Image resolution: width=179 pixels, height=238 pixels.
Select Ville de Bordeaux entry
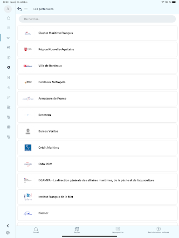click(97, 66)
